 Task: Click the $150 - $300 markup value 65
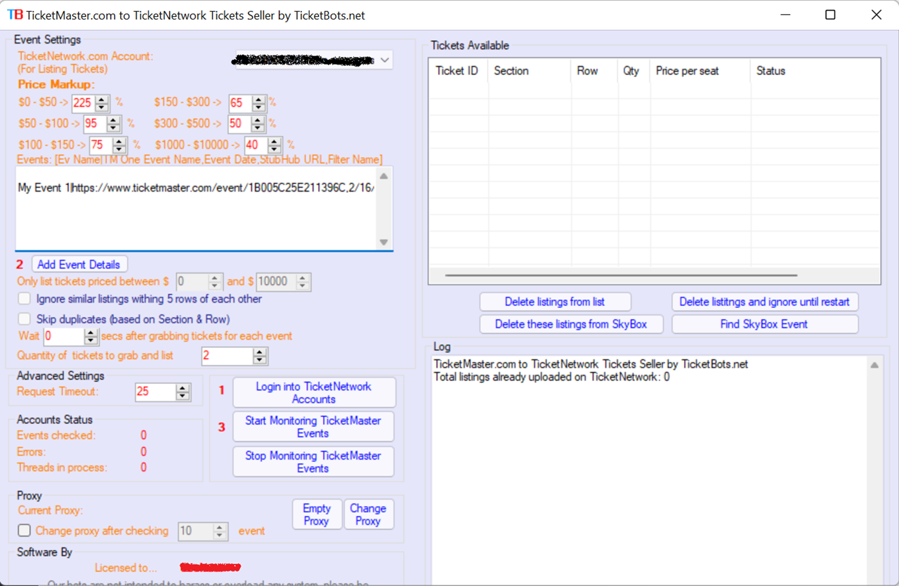[239, 103]
